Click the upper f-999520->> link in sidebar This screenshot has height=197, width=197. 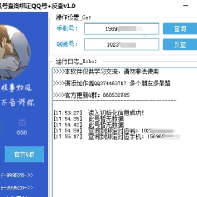pyautogui.click(x=17, y=176)
